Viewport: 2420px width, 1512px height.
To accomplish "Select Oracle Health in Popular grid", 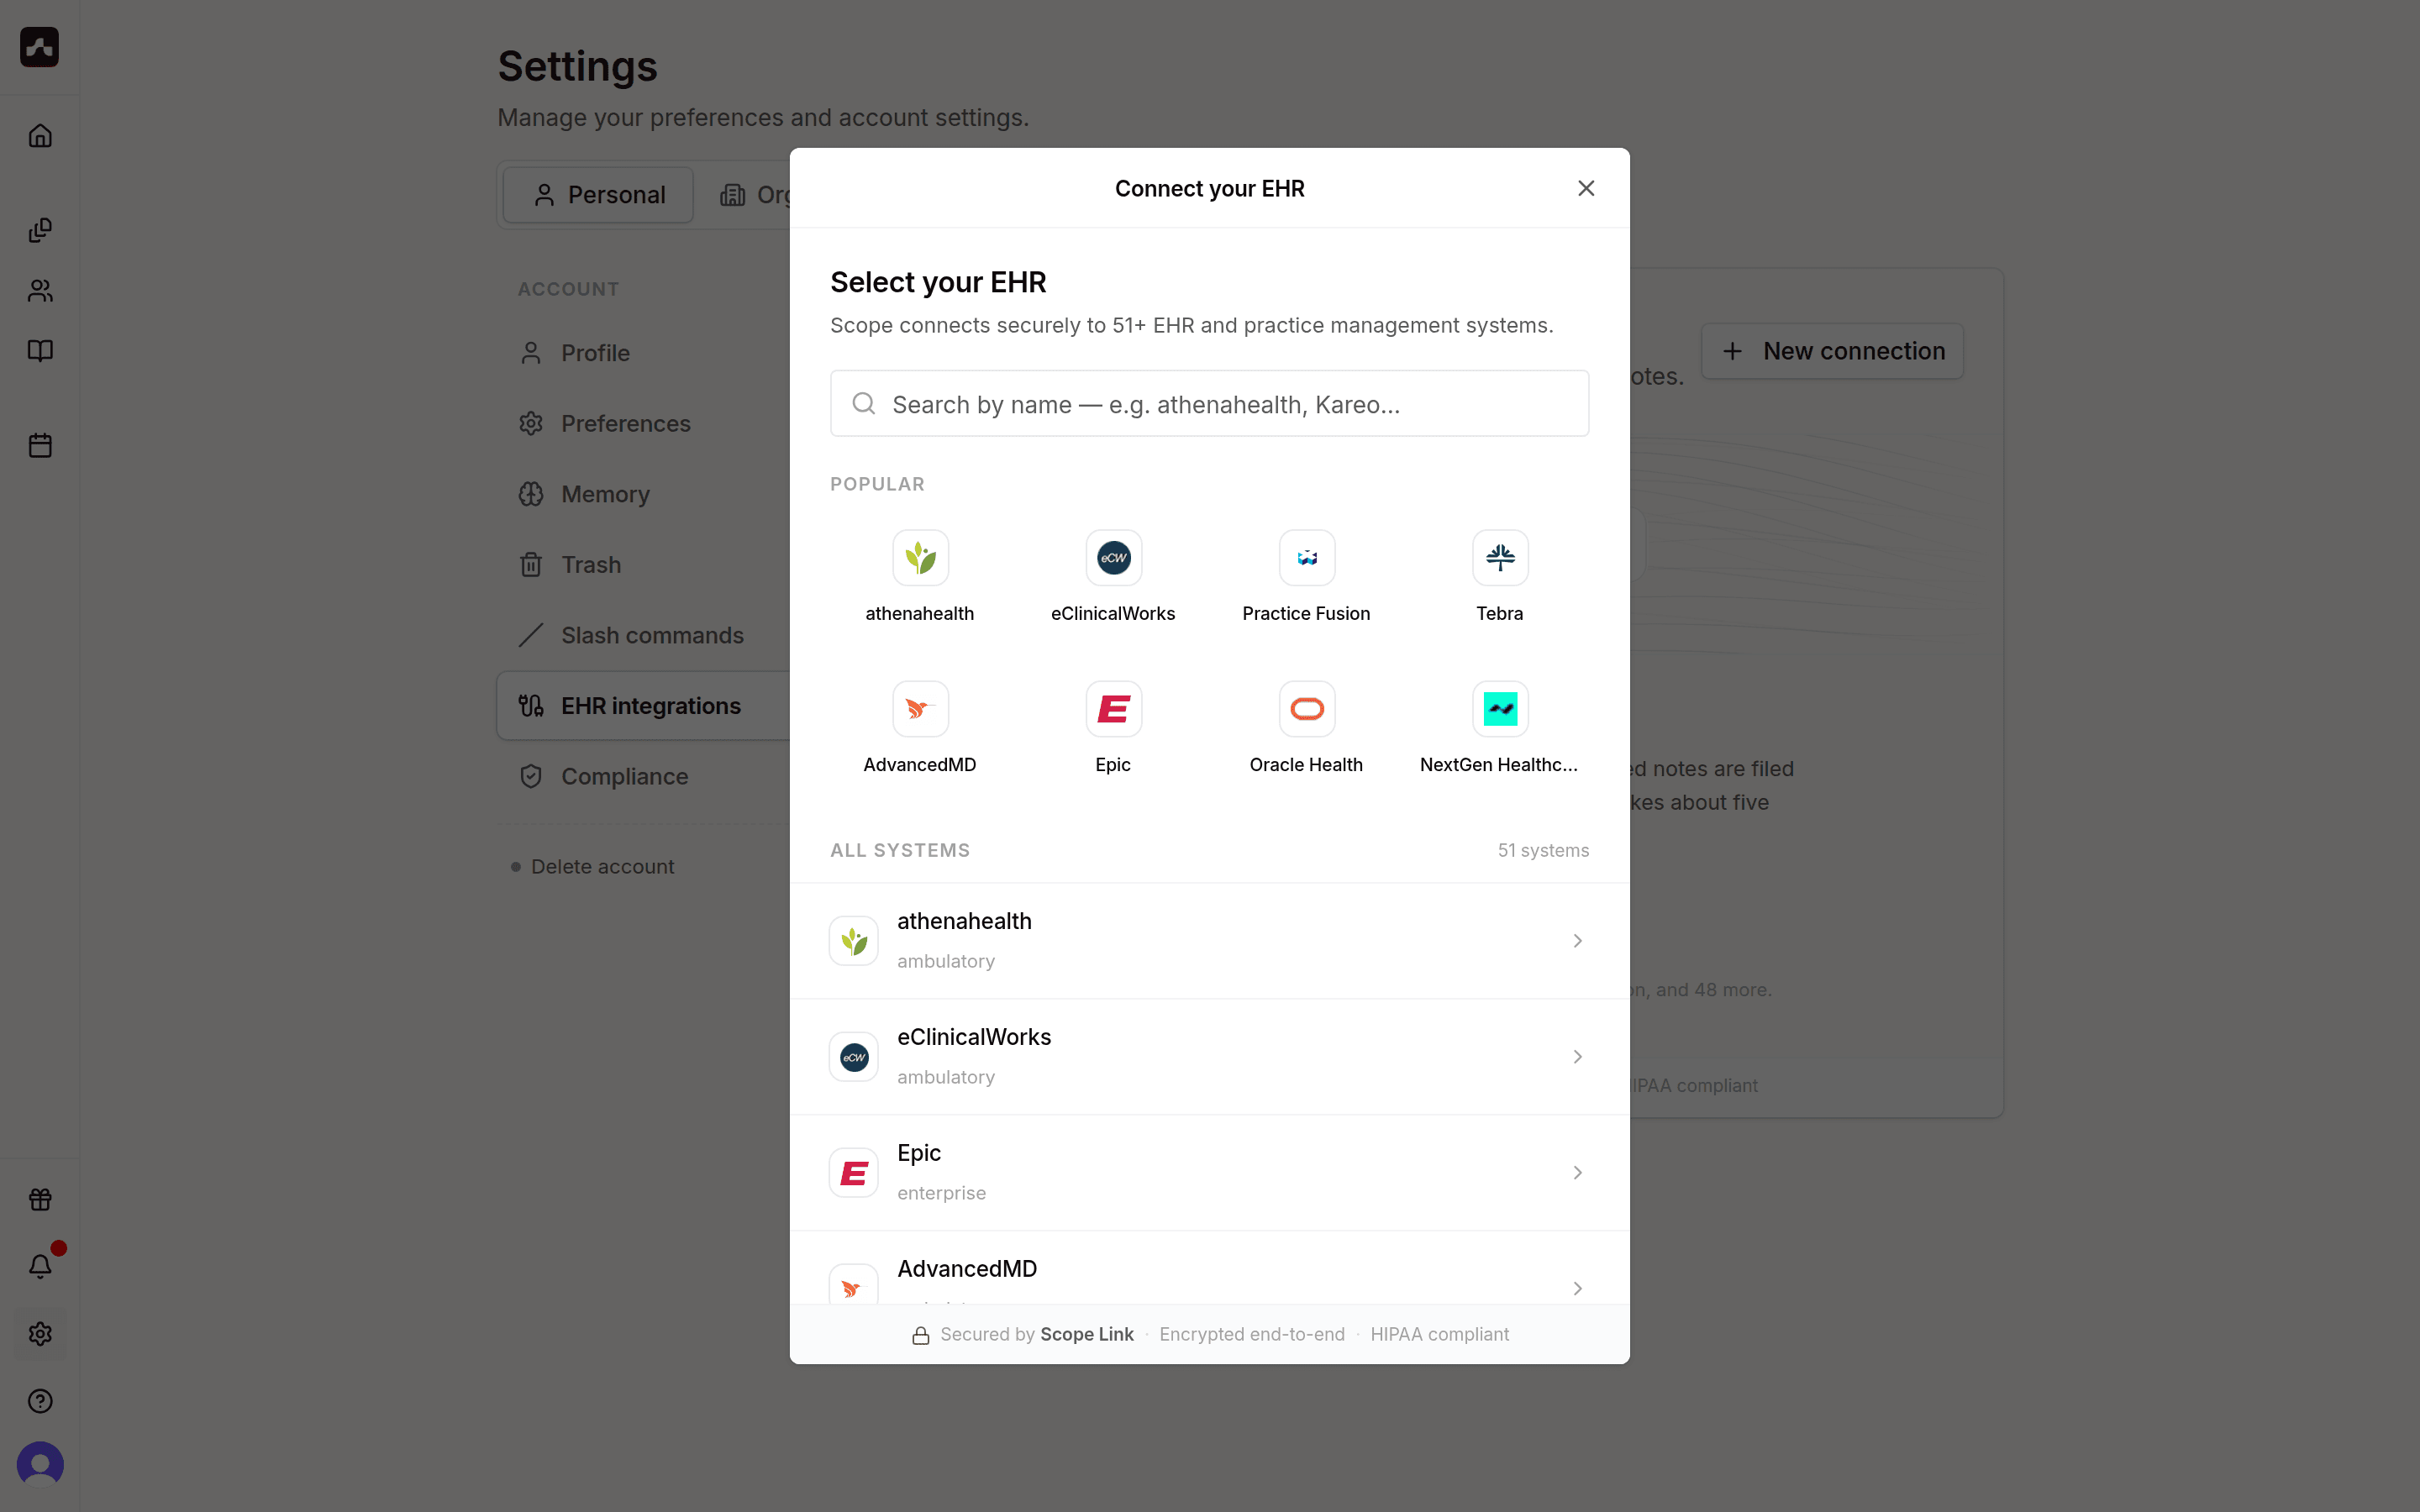I will point(1306,728).
